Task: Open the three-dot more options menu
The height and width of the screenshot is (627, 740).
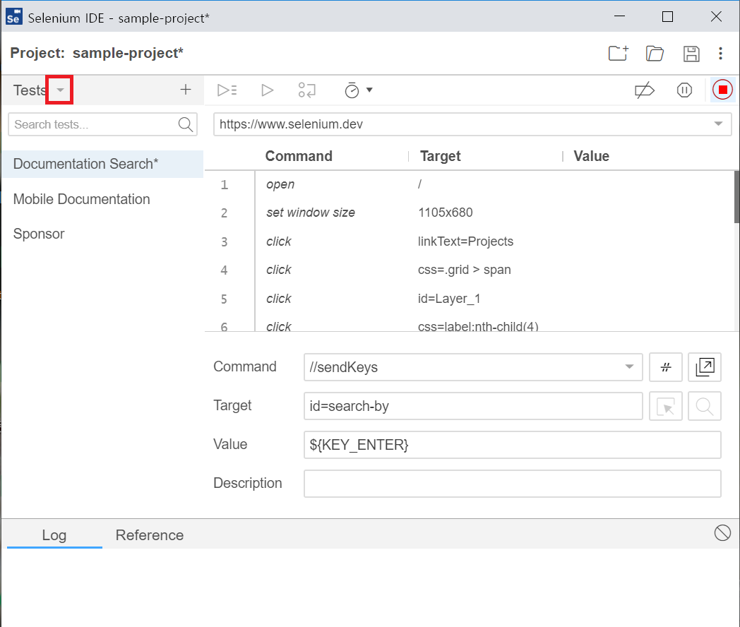Action: 720,54
